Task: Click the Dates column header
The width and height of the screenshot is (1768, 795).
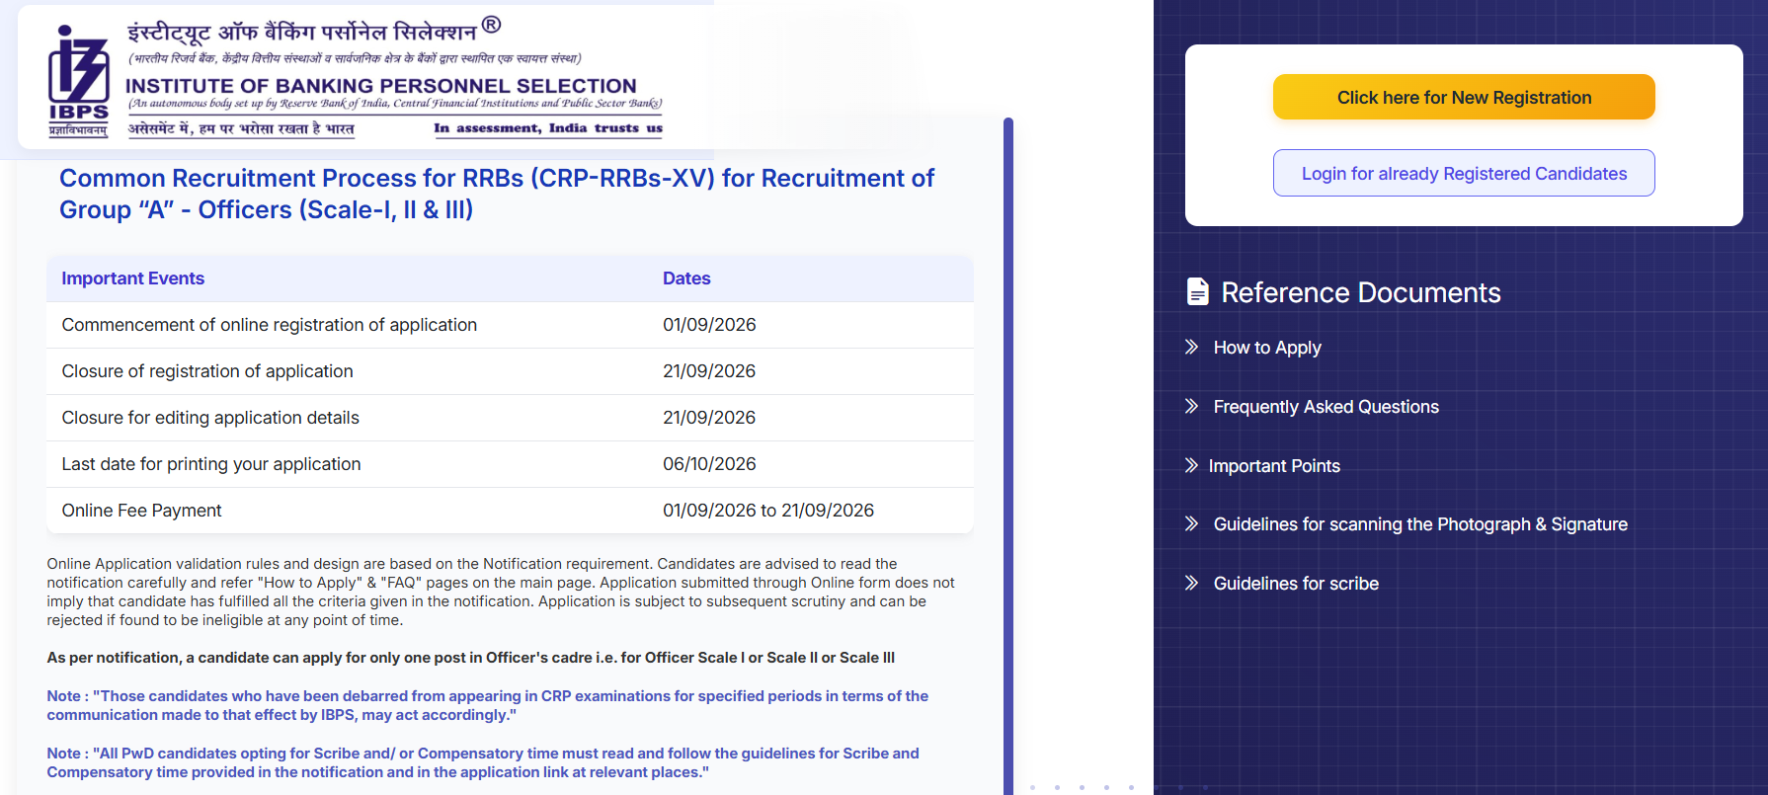Action: 686,278
